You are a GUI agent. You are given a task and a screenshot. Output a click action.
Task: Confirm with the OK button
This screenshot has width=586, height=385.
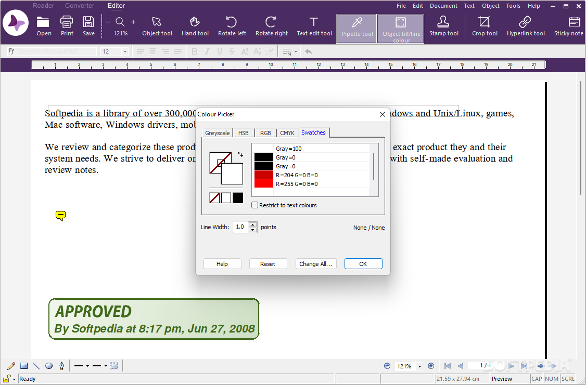[363, 264]
